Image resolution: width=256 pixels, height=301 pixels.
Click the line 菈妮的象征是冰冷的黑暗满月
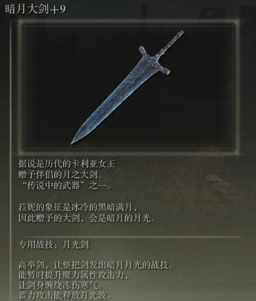point(78,207)
